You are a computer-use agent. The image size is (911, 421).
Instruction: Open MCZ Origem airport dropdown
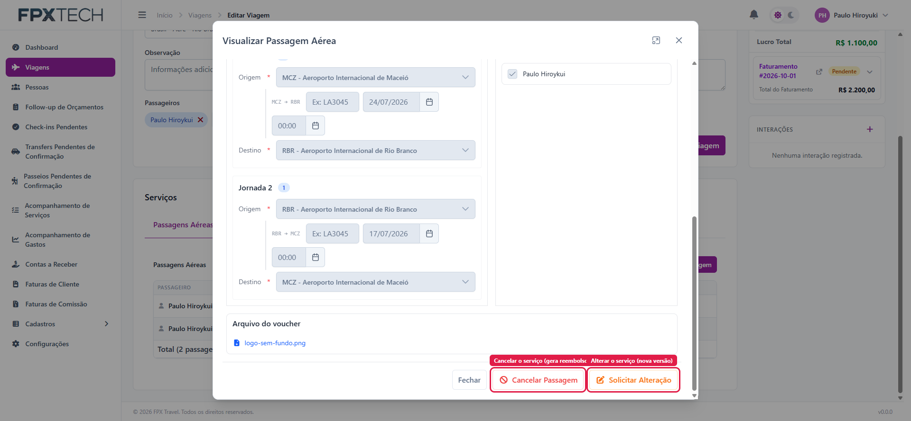pos(375,77)
